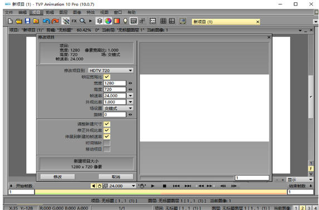
Task: Select the magnifier zoom icon
Action: (x=82, y=21)
